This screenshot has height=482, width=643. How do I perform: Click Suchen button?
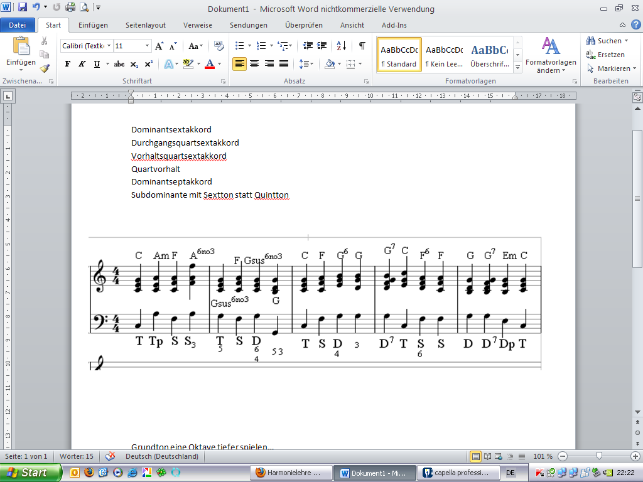pos(607,41)
